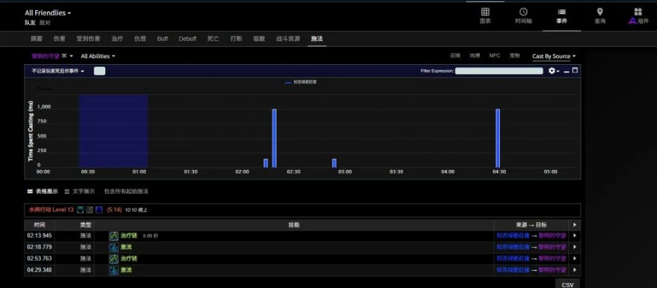Toggle 包含所有起始施法 option
657x288 pixels.
[126, 192]
